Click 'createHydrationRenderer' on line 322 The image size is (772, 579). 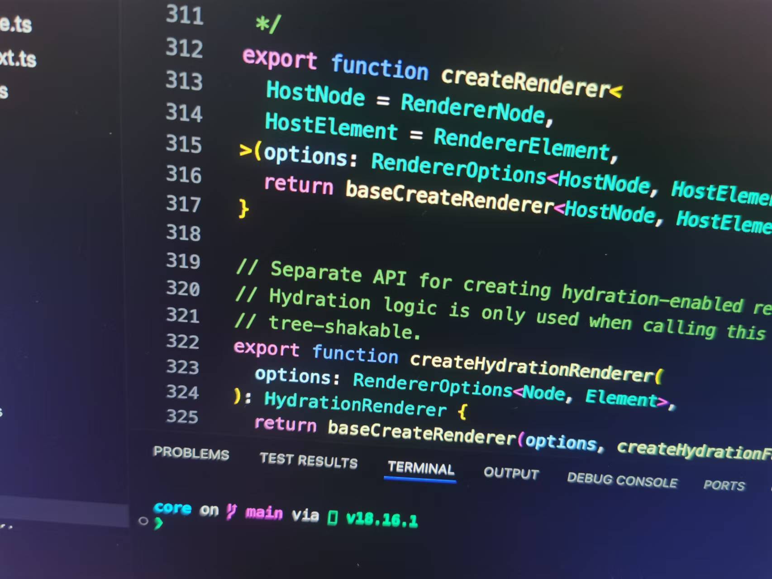coord(532,367)
